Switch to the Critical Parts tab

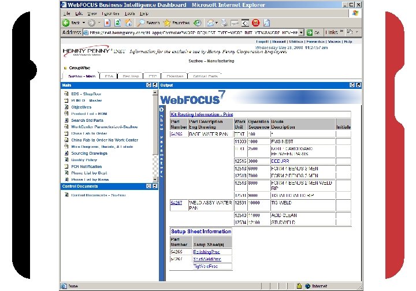[x=205, y=76]
